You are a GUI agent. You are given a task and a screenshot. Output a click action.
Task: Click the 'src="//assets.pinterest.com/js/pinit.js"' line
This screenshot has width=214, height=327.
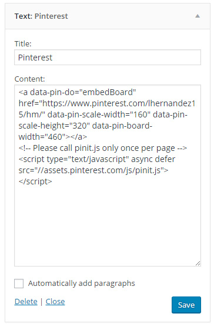tap(93, 170)
